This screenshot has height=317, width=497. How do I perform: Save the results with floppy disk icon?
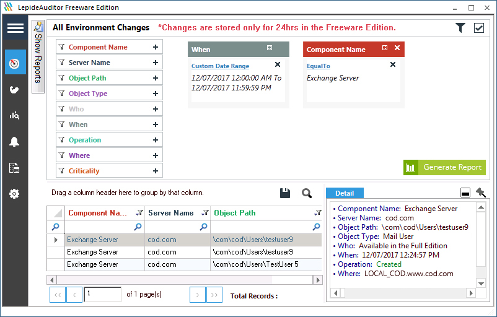285,193
